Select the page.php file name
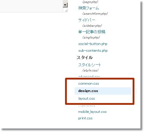The height and width of the screenshot is (132, 144). [x=90, y=2]
